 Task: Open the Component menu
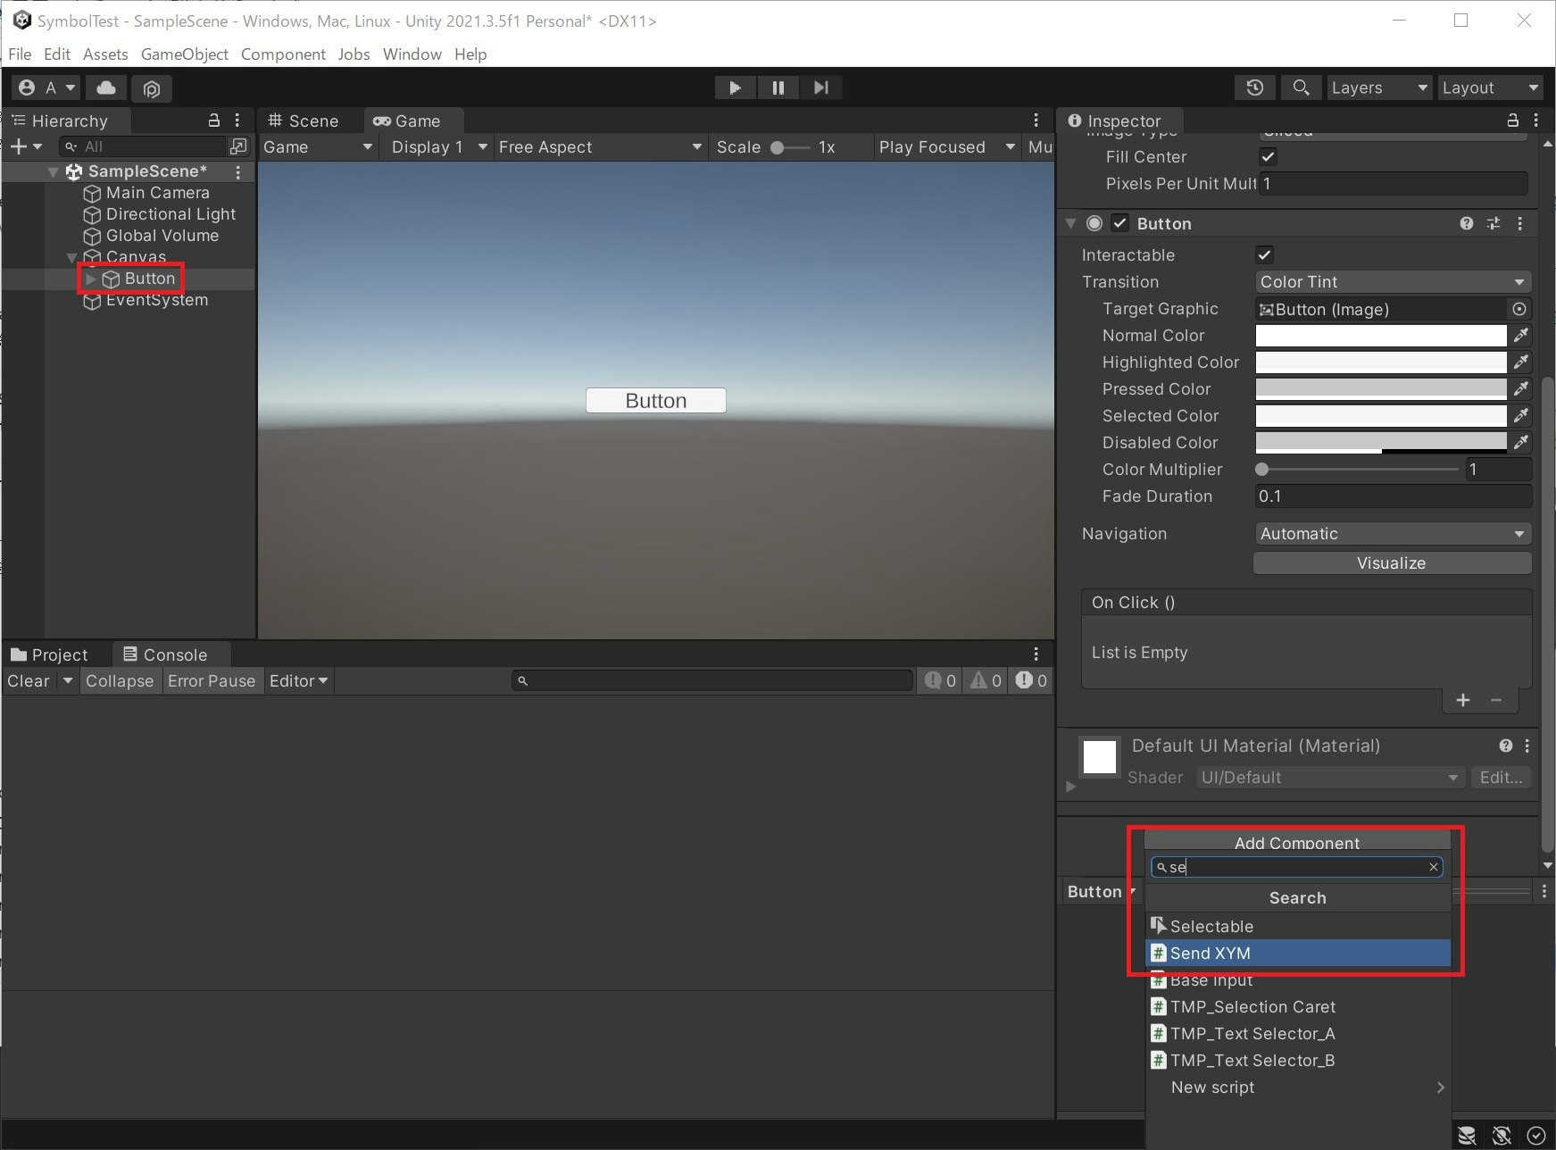pos(283,54)
